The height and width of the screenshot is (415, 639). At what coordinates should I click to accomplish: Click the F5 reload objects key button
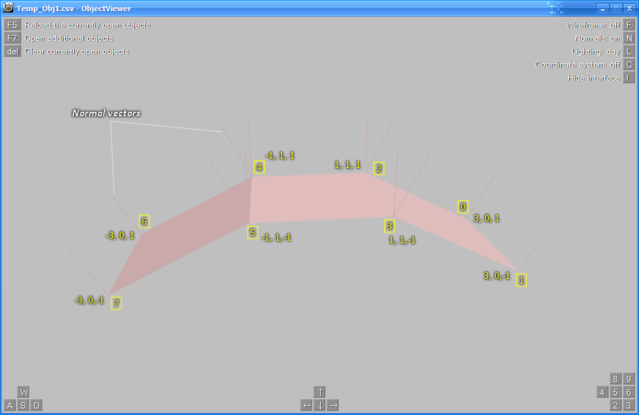click(12, 25)
